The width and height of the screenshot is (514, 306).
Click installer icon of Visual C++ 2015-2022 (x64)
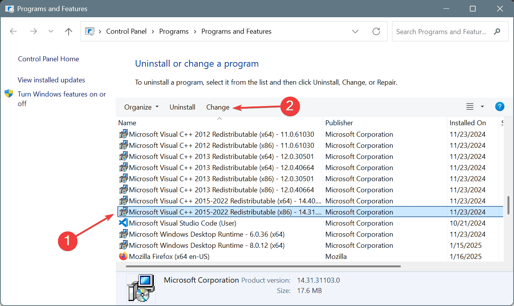(124, 201)
